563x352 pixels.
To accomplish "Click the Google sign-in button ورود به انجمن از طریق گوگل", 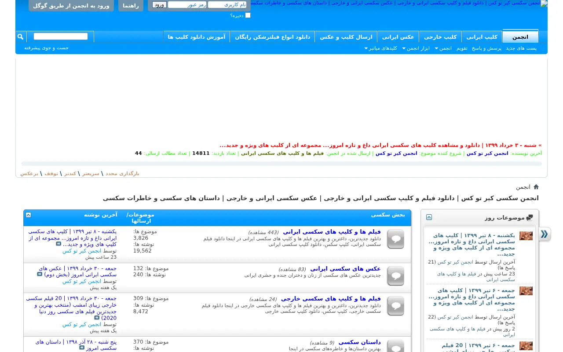I will [71, 6].
